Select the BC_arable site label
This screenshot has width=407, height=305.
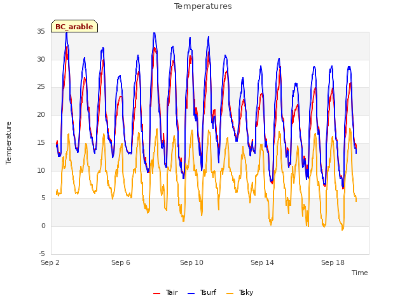(x=74, y=27)
